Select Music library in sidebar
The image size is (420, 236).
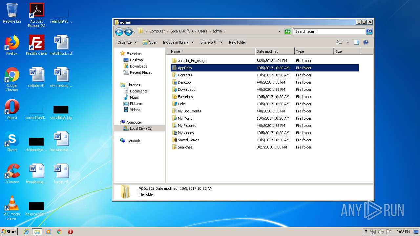click(134, 97)
